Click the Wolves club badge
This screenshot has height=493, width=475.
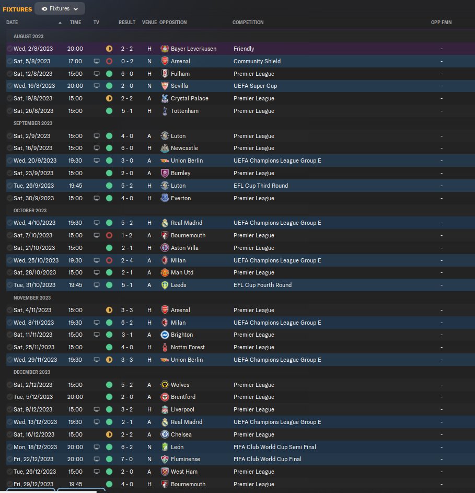point(165,385)
